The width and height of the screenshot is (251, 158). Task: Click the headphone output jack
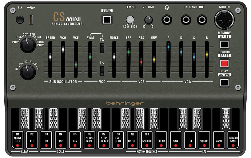click(167, 20)
